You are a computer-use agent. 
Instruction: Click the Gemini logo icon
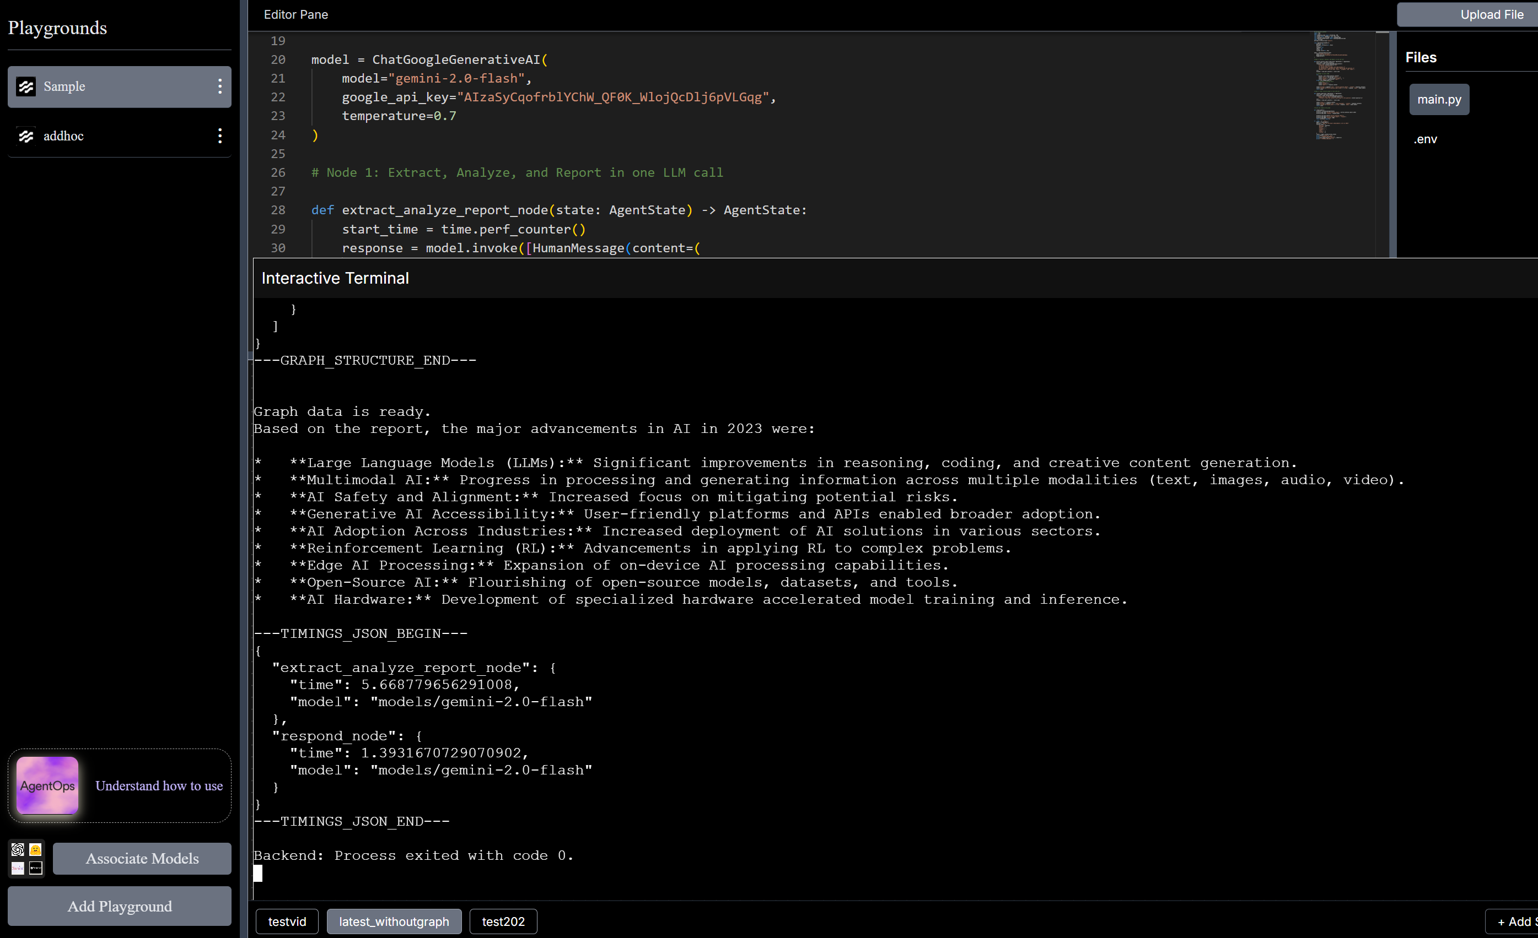18,868
